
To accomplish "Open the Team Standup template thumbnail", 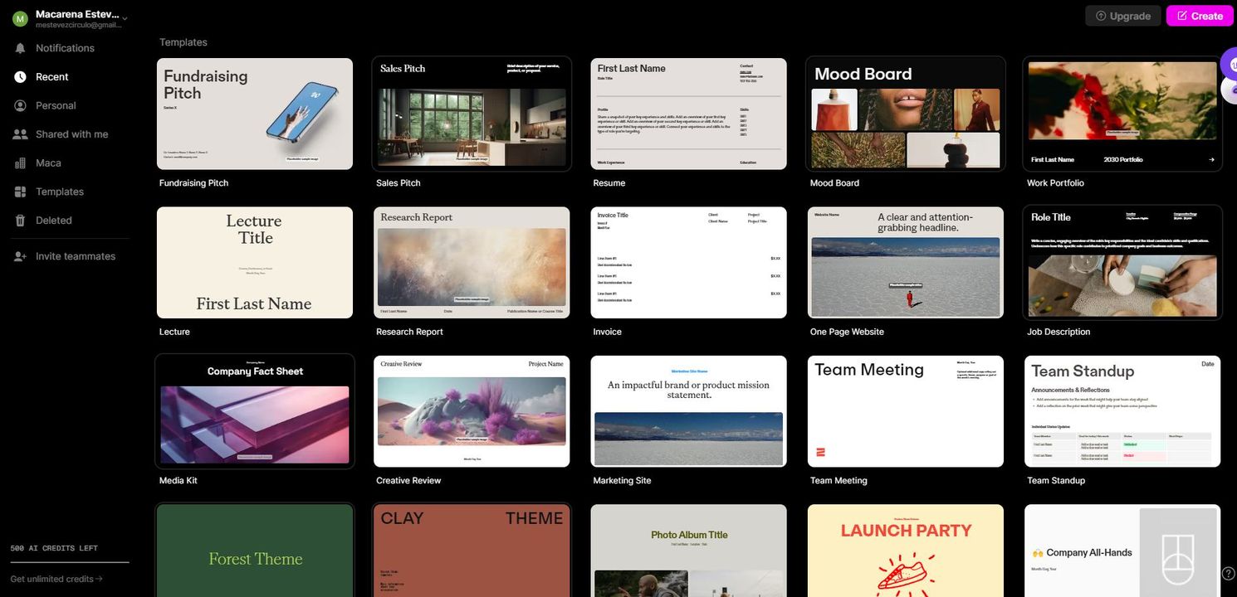I will click(1122, 411).
